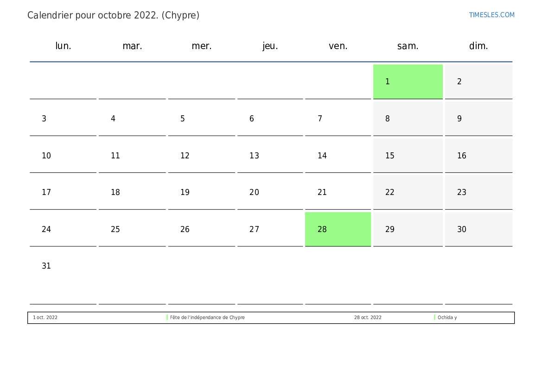542x383 pixels.
Task: Click the Fête de l'indépendance de Chypre label
Action: coord(207,318)
